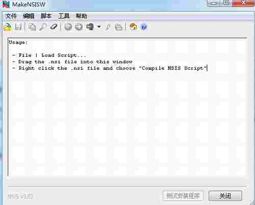The width and height of the screenshot is (255, 205).
Task: Open the 文件 menu
Action: pos(11,16)
